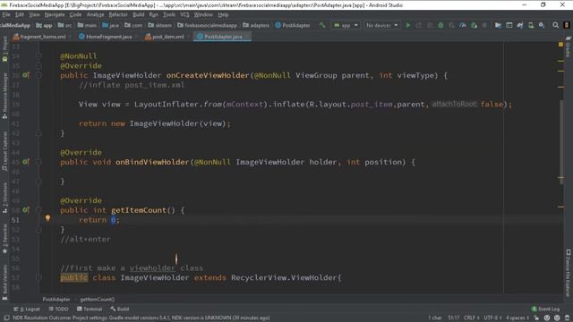This screenshot has height=322, width=573.
Task: Open the profiler gauge icon in the toolbar
Action: tap(463, 25)
